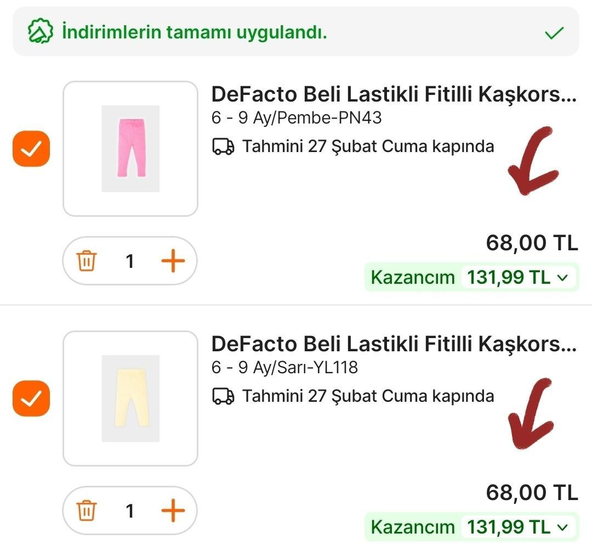The image size is (592, 550).
Task: Tap the green checkmark in discount banner
Action: (x=554, y=33)
